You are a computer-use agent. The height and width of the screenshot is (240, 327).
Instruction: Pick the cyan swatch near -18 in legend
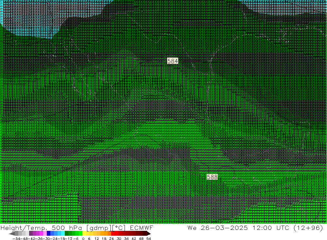click(63, 233)
